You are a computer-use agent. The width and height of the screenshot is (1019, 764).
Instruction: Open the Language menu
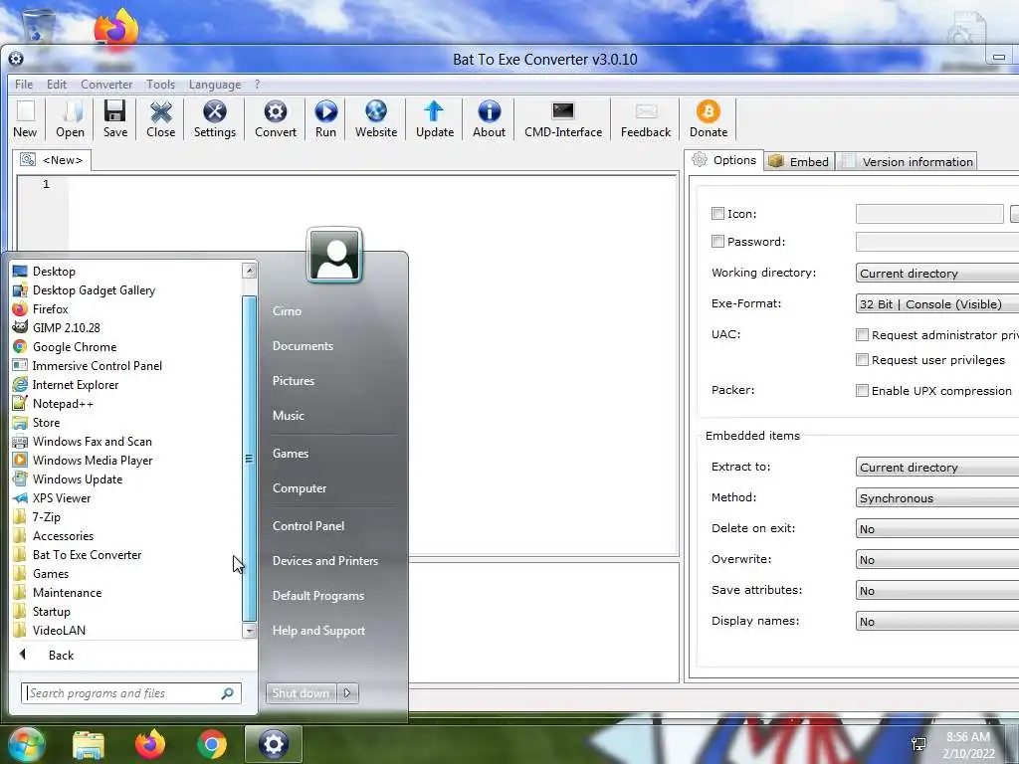pyautogui.click(x=215, y=85)
